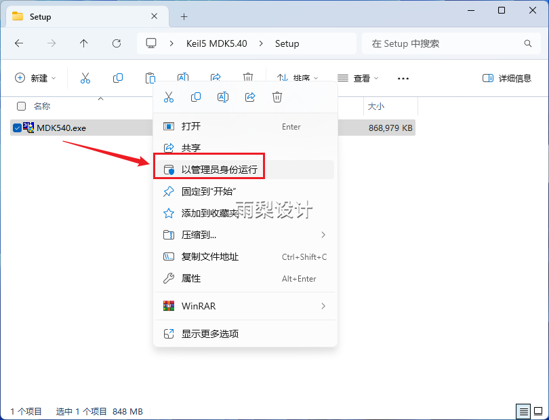
Task: Click the Share icon in the toolbar
Action: click(x=216, y=77)
